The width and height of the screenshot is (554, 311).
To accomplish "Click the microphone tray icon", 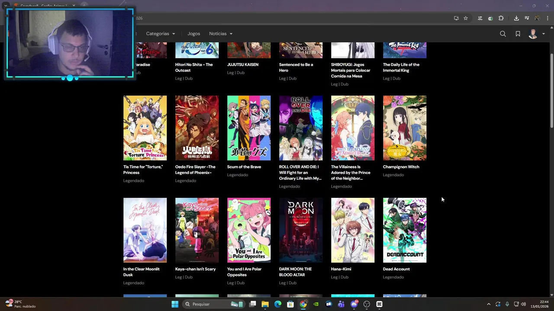I will pyautogui.click(x=507, y=304).
